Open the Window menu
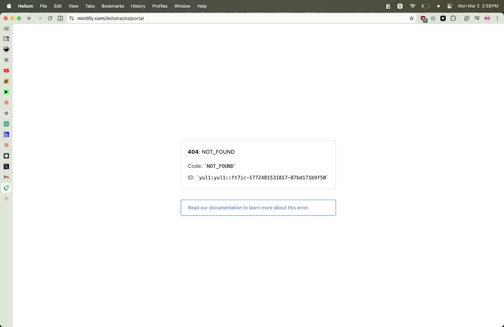 point(182,6)
